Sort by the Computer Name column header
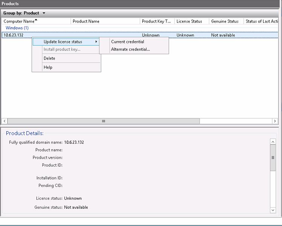The image size is (282, 226). click(x=19, y=21)
